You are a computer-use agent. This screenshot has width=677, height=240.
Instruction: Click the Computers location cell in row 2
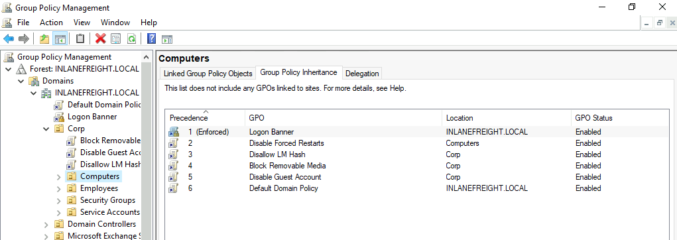(x=462, y=143)
